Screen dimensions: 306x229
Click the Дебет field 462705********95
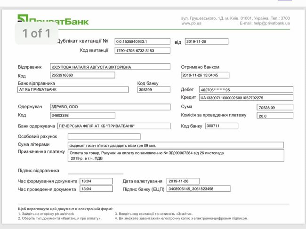(x=246, y=89)
